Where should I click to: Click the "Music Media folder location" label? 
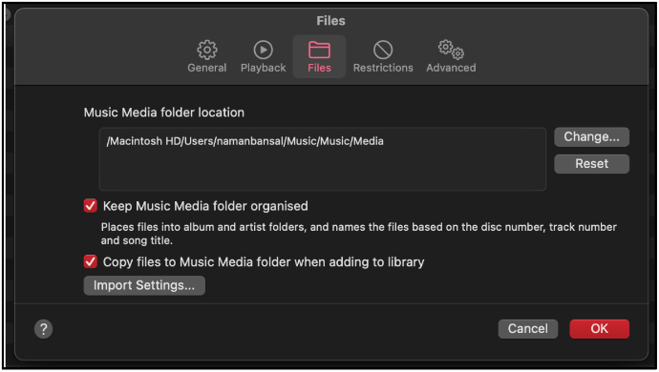click(x=164, y=113)
